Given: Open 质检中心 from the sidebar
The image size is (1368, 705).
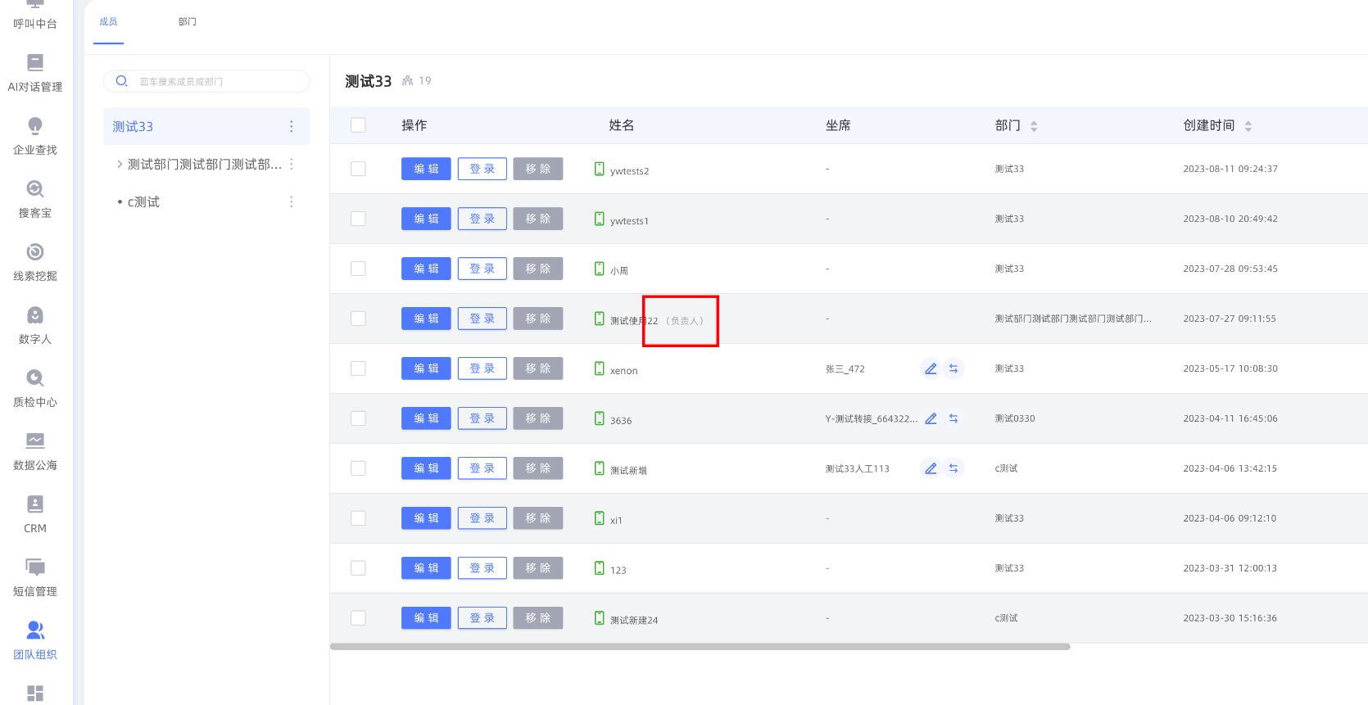Looking at the screenshot, I should [35, 388].
